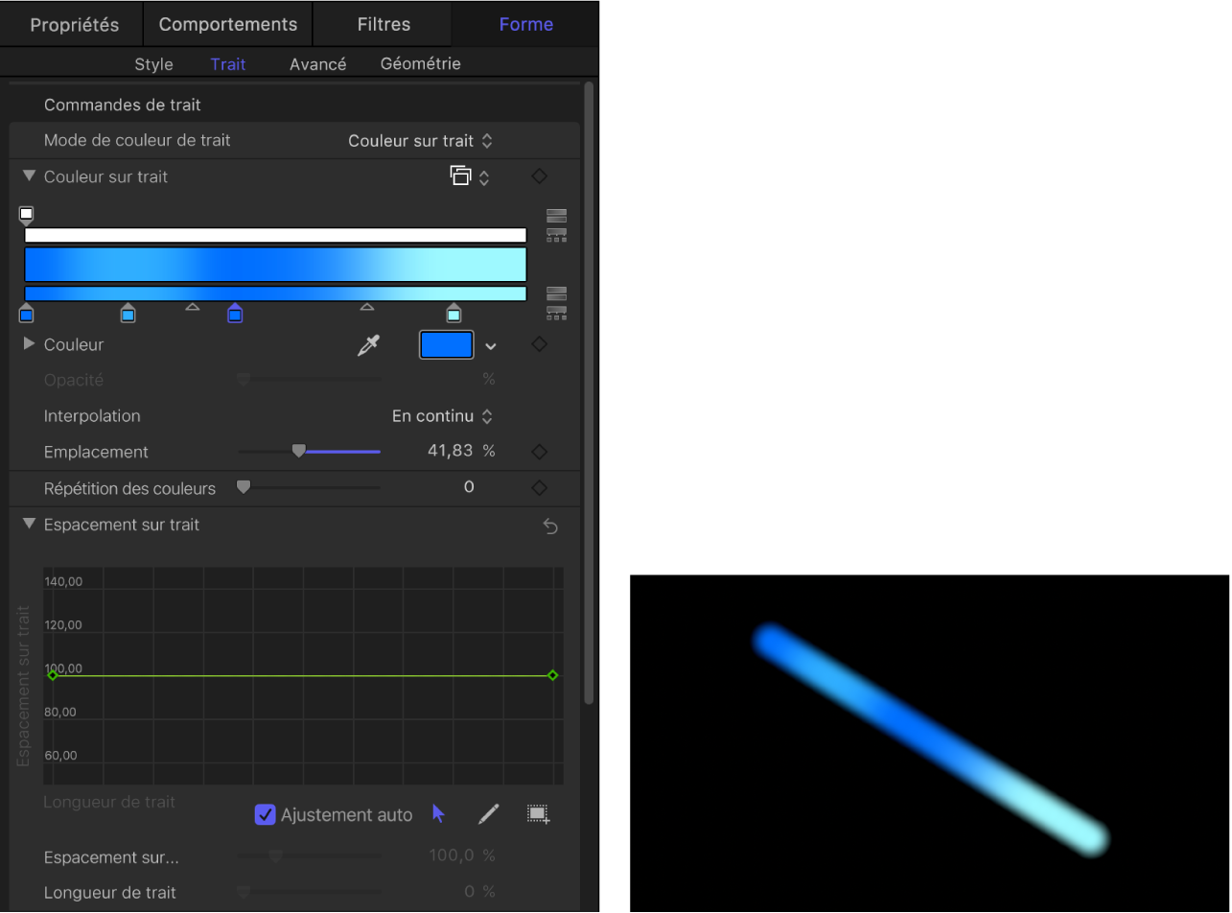
Task: Open the gradient preset library popup
Action: coord(471,176)
